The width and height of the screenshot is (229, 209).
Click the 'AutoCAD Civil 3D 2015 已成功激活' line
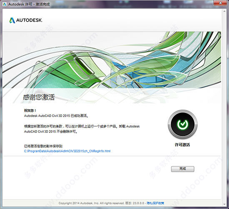coord(56,116)
